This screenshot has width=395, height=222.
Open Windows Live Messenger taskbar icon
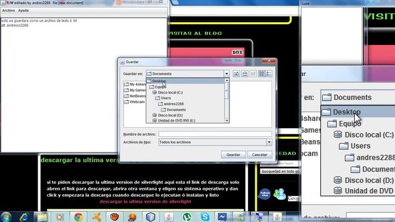(x=241, y=217)
